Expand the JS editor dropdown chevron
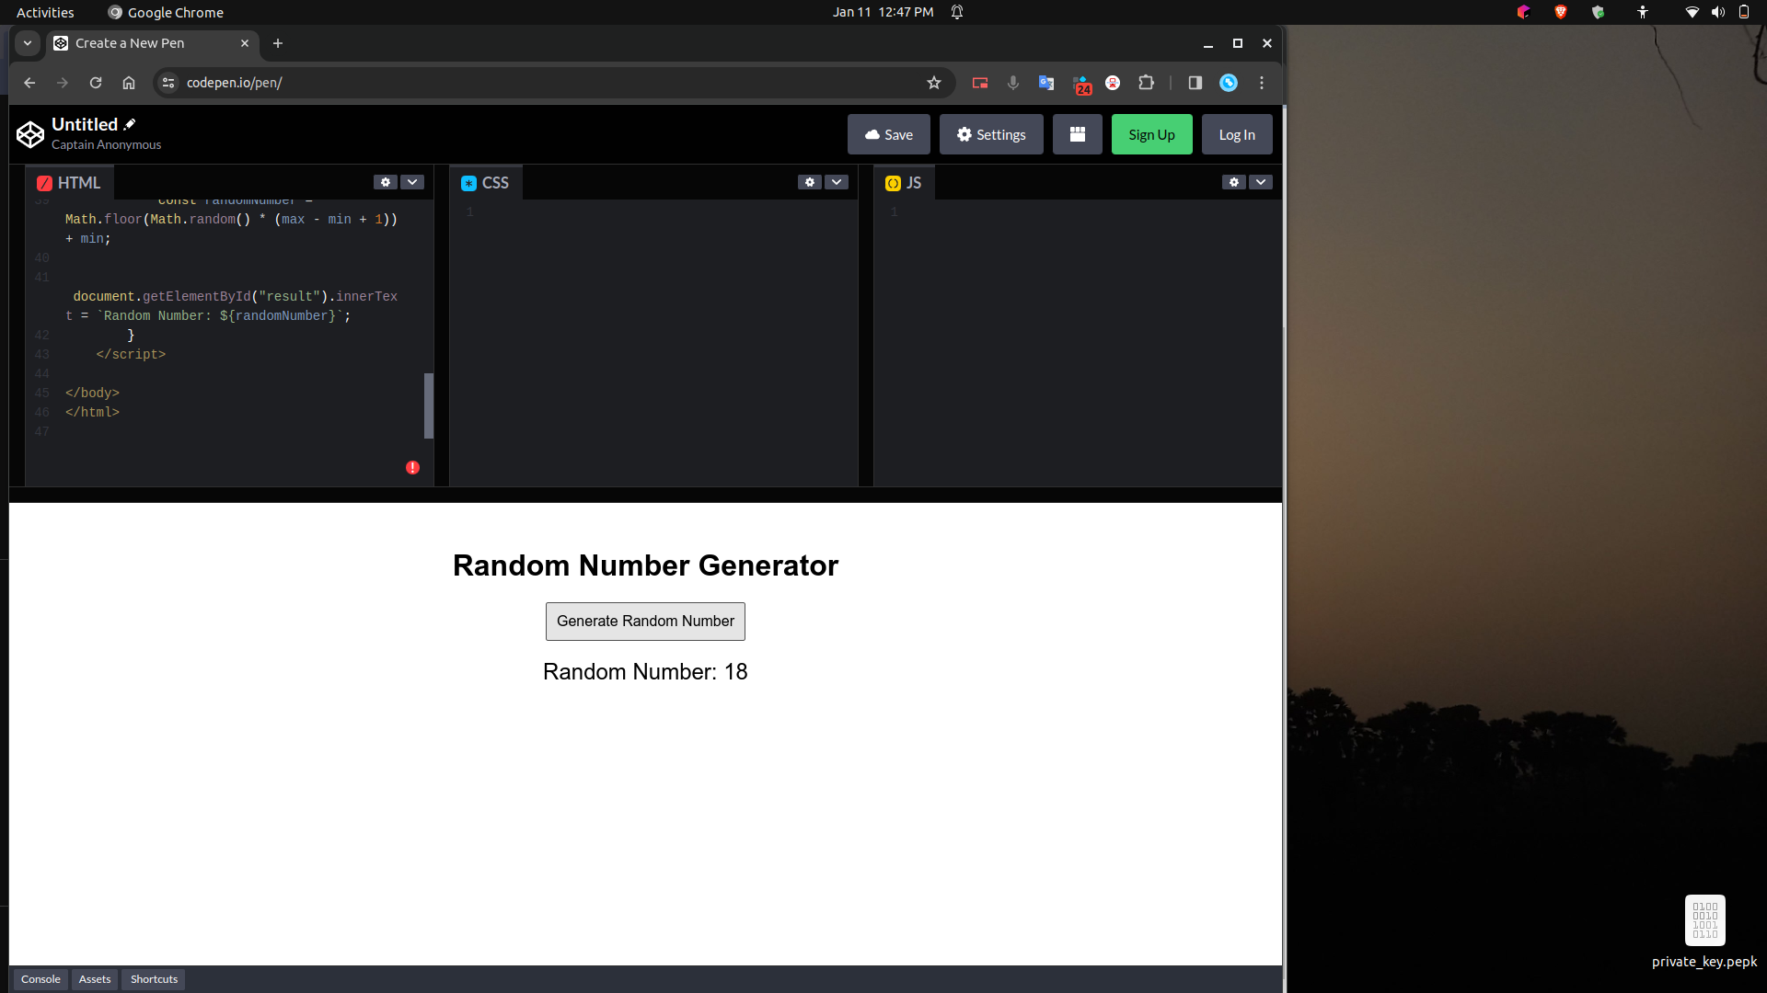 pos(1261,182)
